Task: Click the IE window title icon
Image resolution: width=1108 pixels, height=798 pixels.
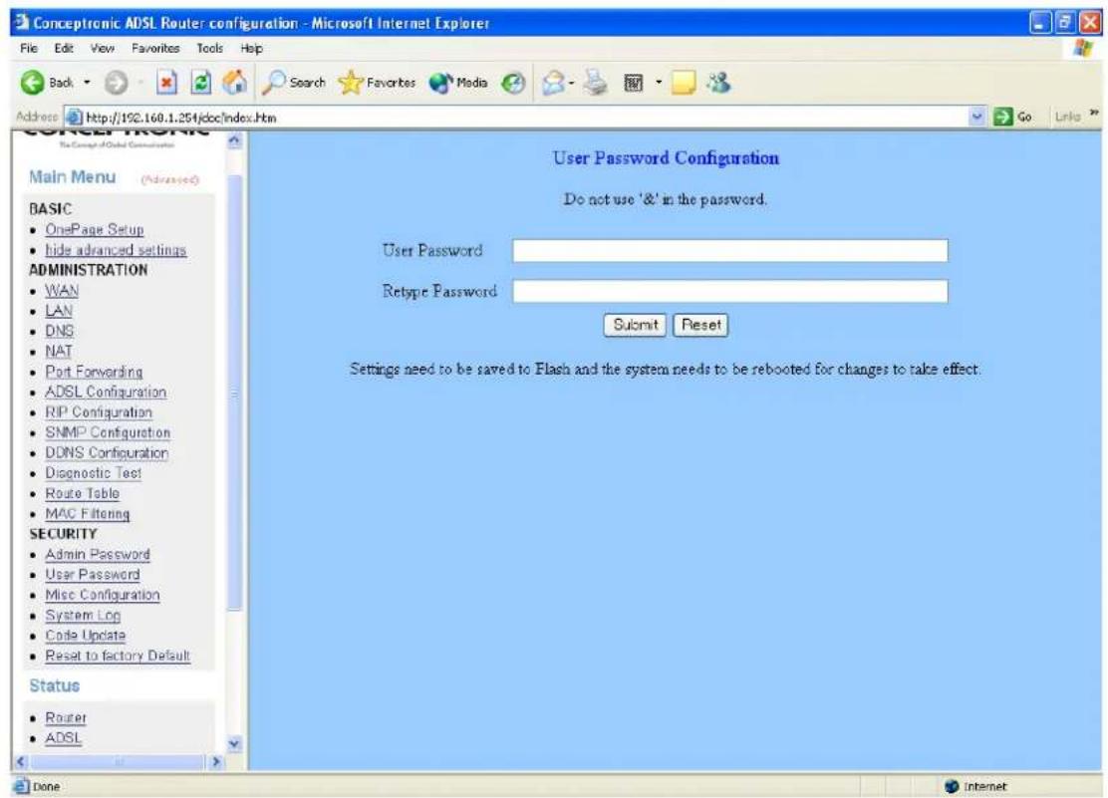Action: (x=22, y=23)
